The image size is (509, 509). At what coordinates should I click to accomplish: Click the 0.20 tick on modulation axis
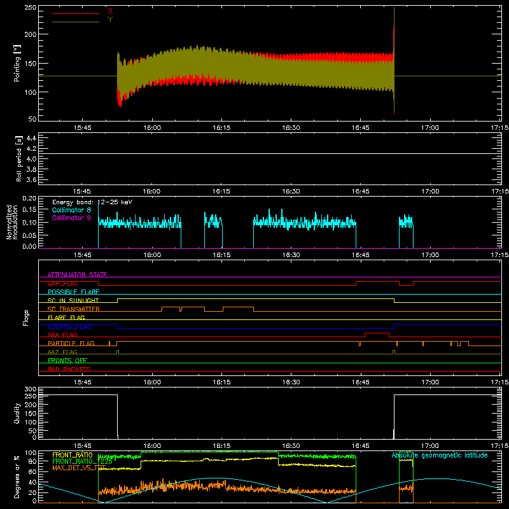29,199
